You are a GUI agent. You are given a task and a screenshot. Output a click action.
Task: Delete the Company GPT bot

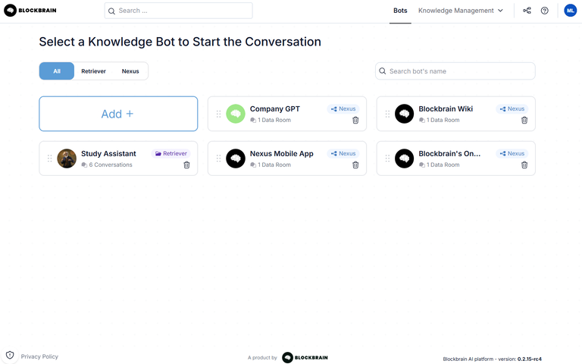(355, 121)
